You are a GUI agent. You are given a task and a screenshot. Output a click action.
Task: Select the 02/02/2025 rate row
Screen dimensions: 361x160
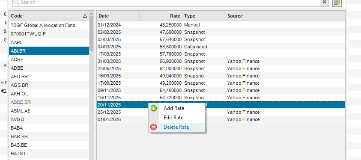coord(221,32)
